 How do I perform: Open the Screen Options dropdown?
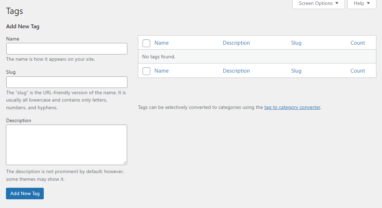(318, 3)
